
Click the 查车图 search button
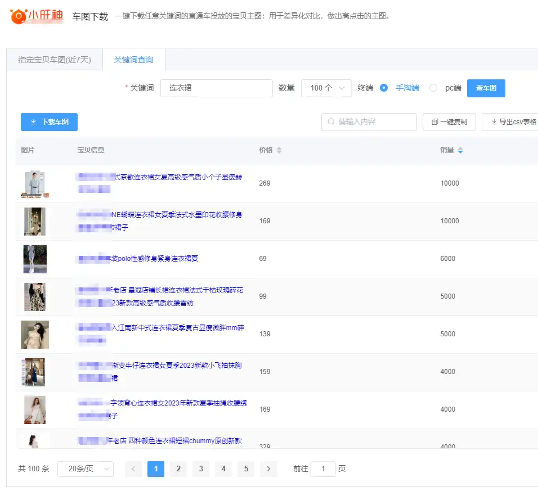(x=486, y=88)
